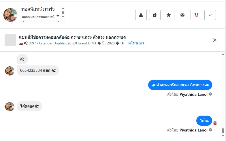Click the trash delete conversation button
The image size is (226, 141).
click(155, 15)
